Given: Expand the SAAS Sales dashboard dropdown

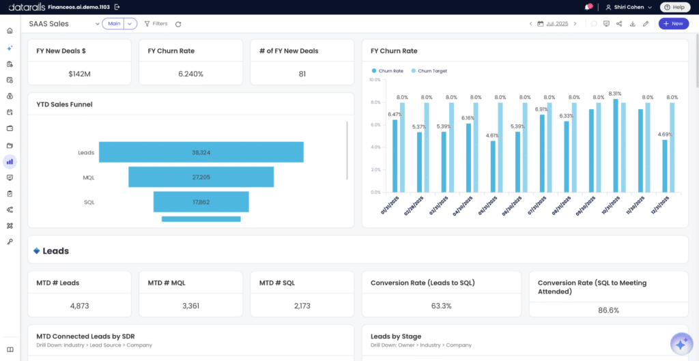Looking at the screenshot, I should click(x=98, y=24).
